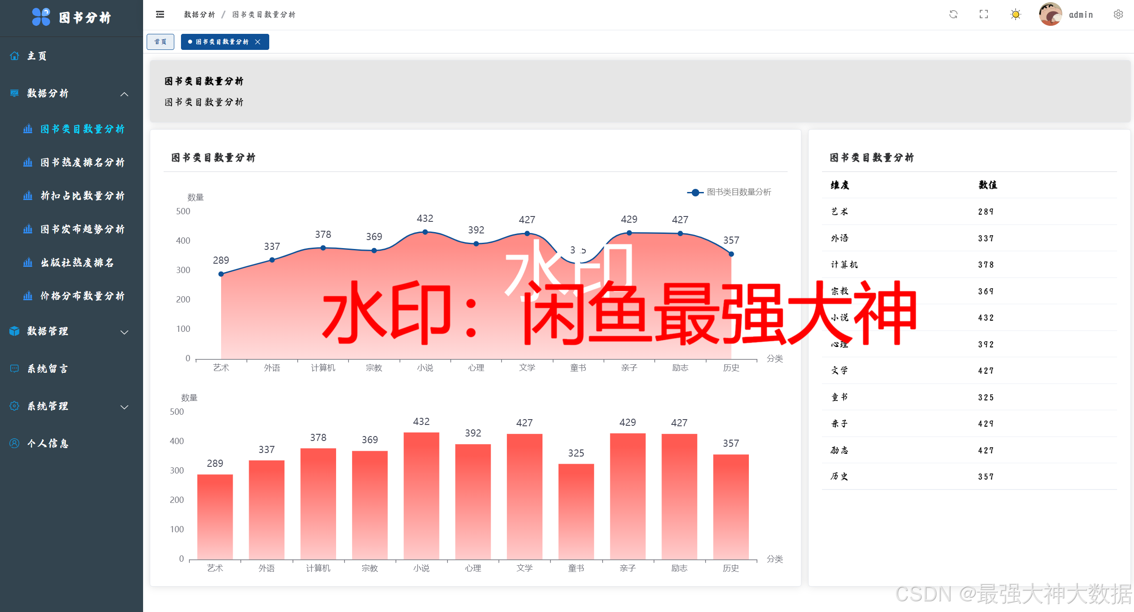Click 数据分析 breadcrumb link
The width and height of the screenshot is (1134, 612).
click(x=199, y=15)
